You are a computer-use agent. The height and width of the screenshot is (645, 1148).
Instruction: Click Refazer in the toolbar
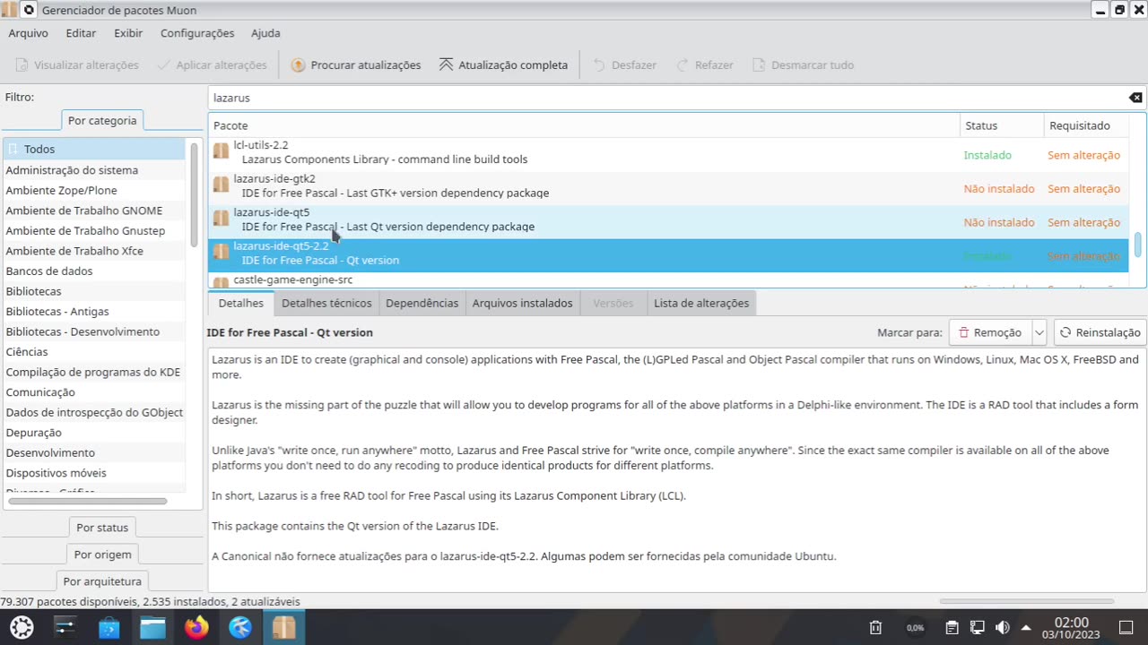[705, 64]
